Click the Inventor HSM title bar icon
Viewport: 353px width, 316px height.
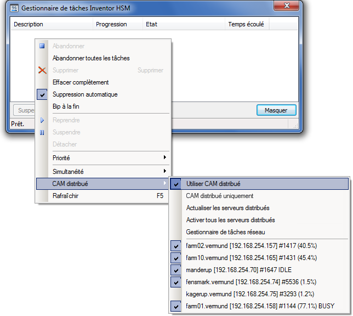pyautogui.click(x=14, y=8)
